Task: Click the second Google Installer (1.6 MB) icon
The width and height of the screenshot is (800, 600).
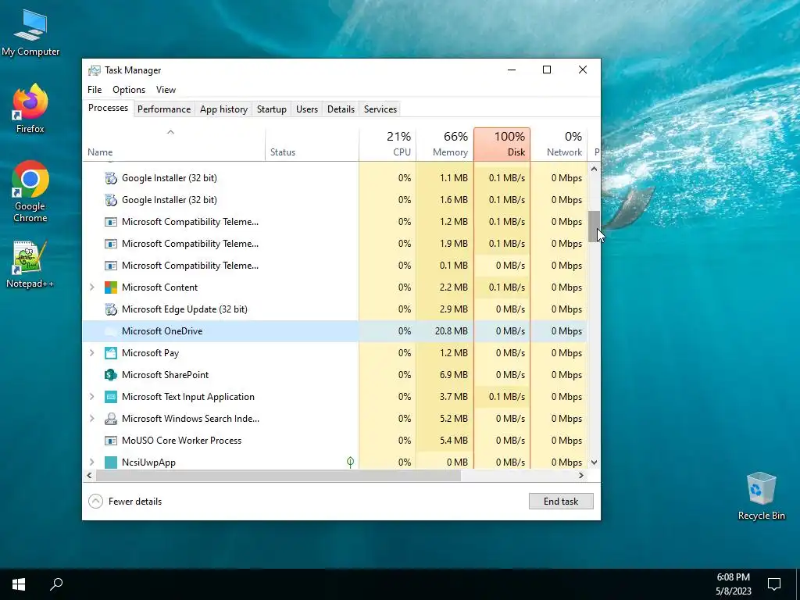Action: 111,200
